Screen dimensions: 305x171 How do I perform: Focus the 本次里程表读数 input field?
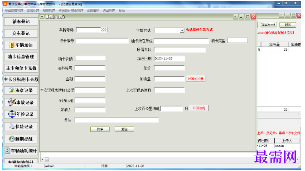(90, 90)
